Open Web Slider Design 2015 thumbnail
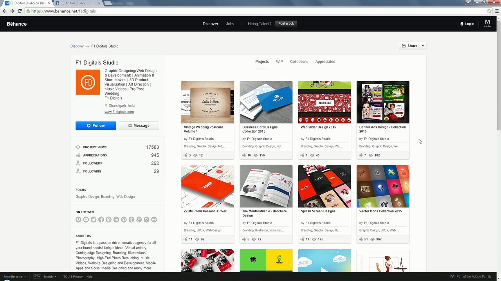The width and height of the screenshot is (501, 281). point(324,102)
